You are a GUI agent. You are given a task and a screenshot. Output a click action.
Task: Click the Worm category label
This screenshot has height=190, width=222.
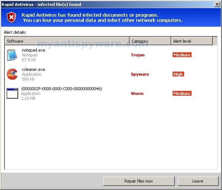tap(137, 94)
